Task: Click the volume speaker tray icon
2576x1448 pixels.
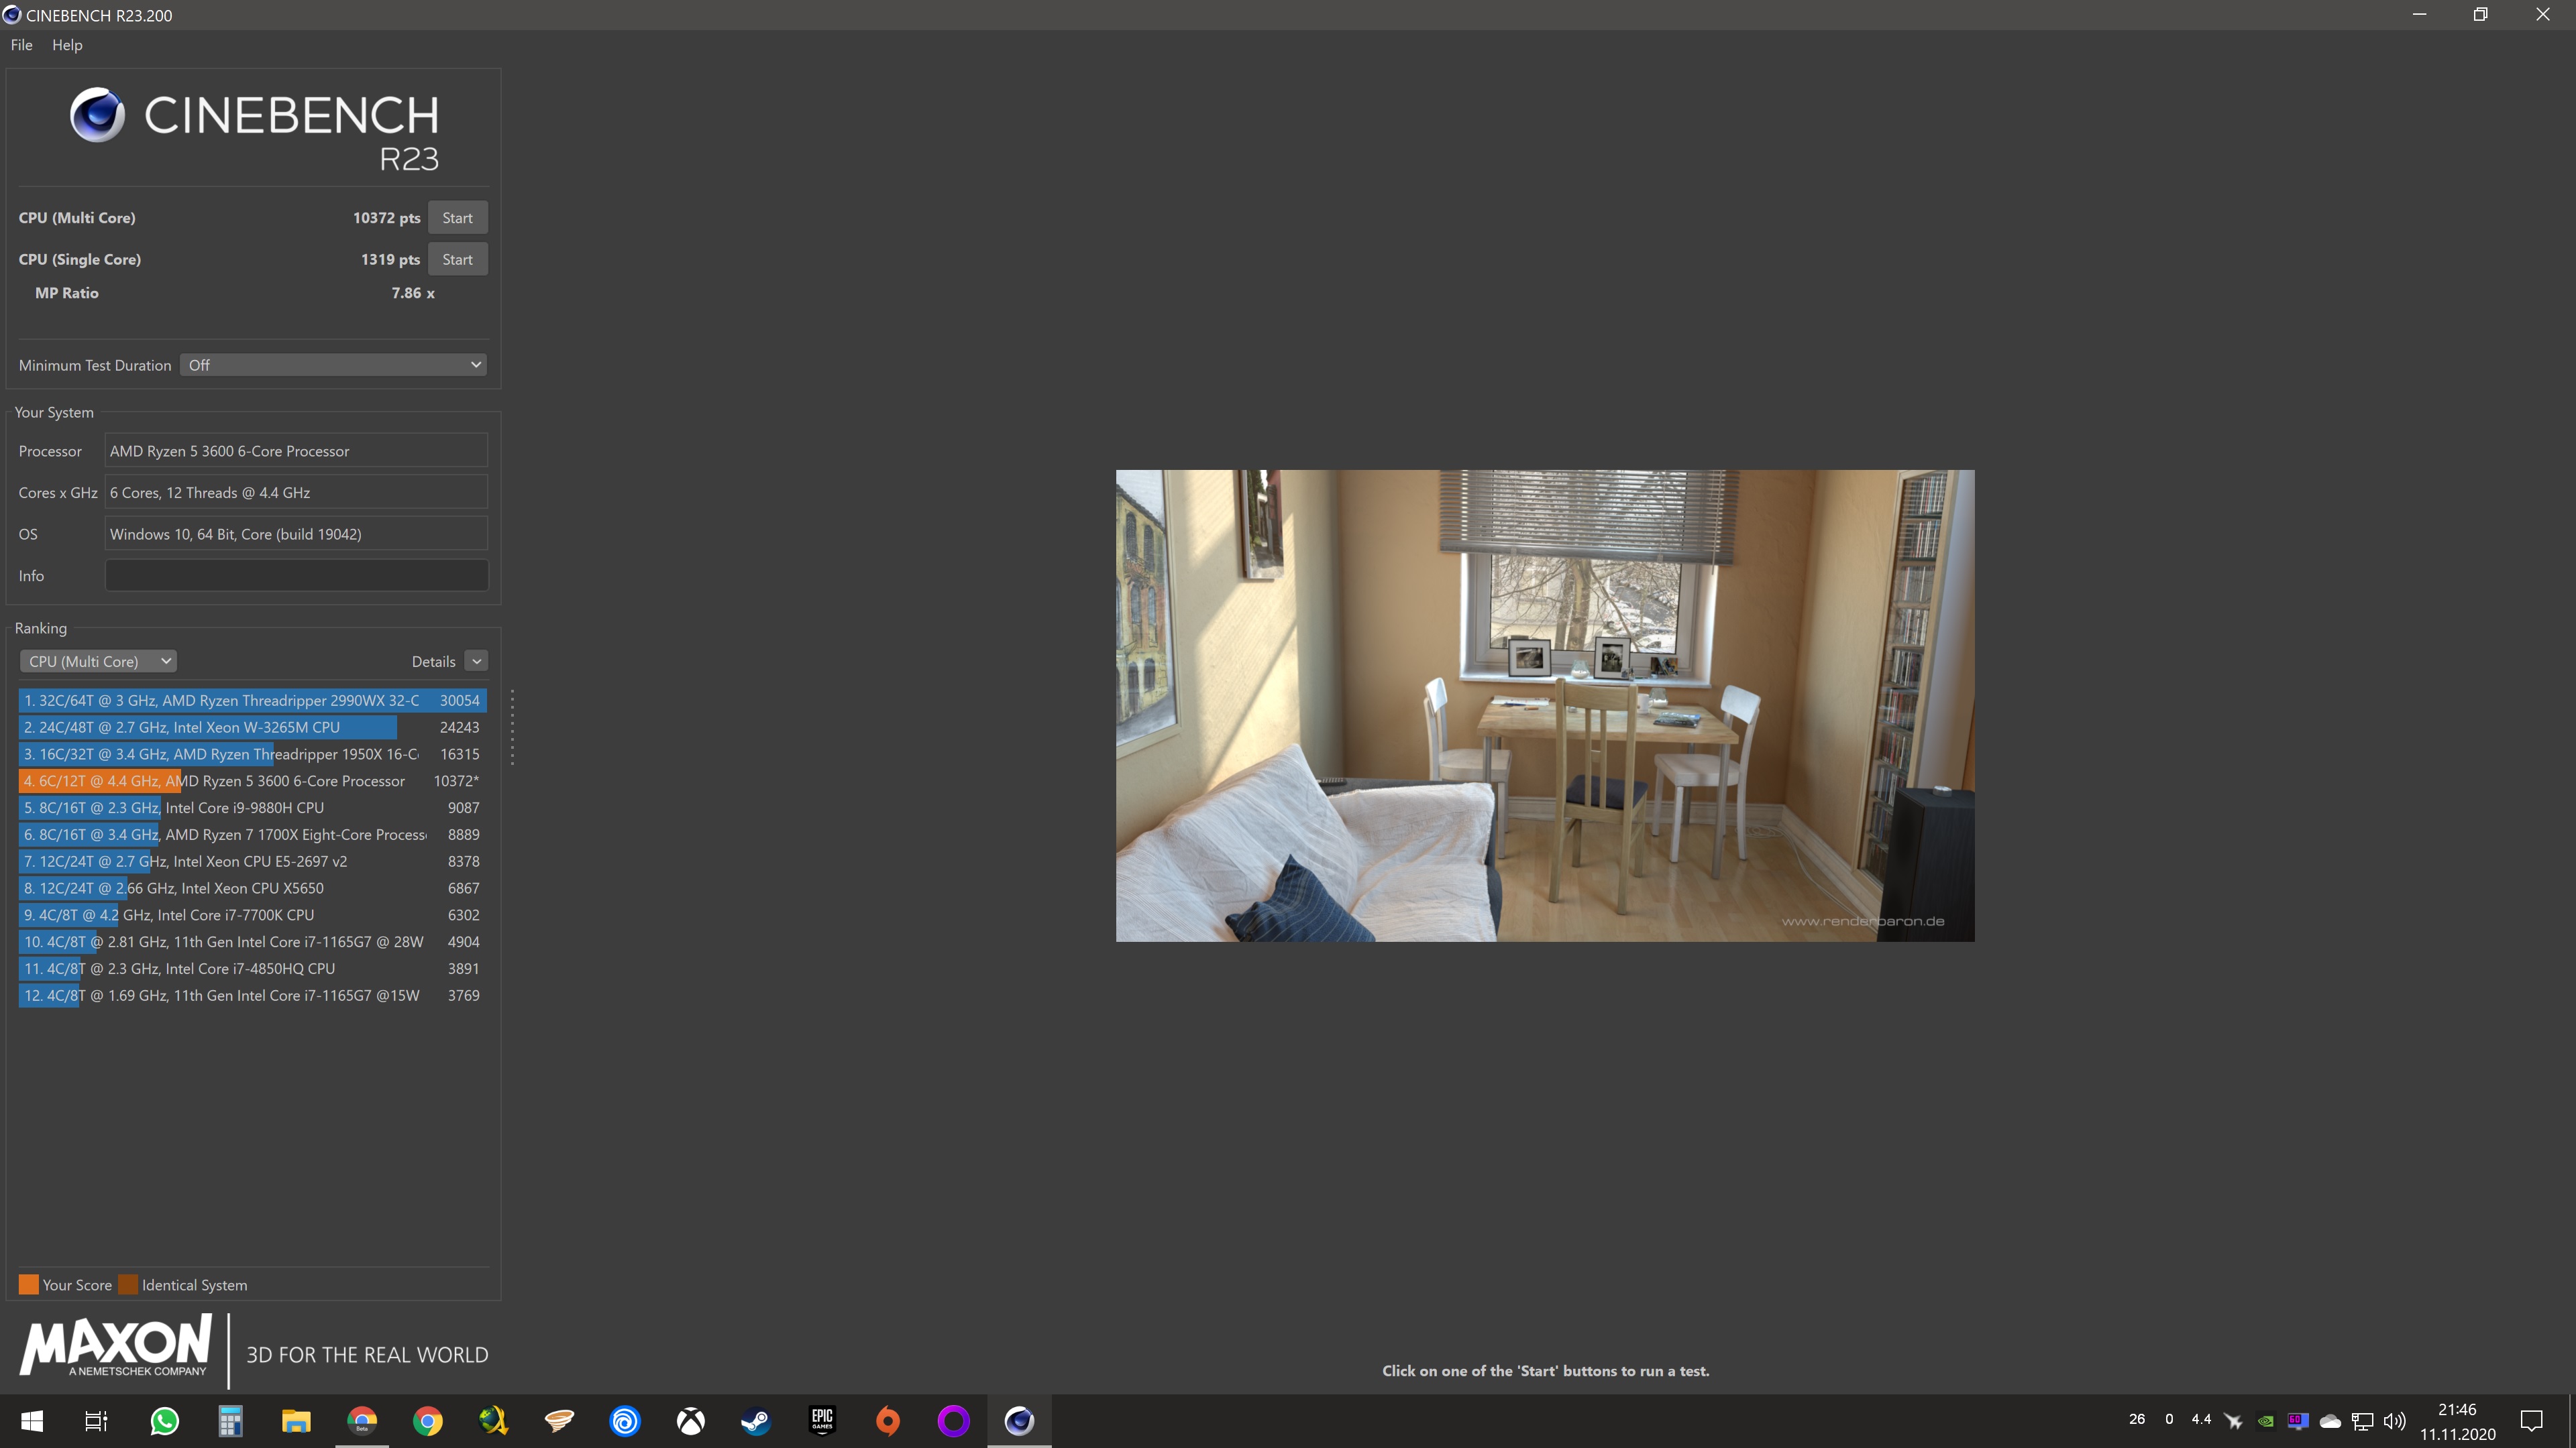Action: tap(2395, 1420)
